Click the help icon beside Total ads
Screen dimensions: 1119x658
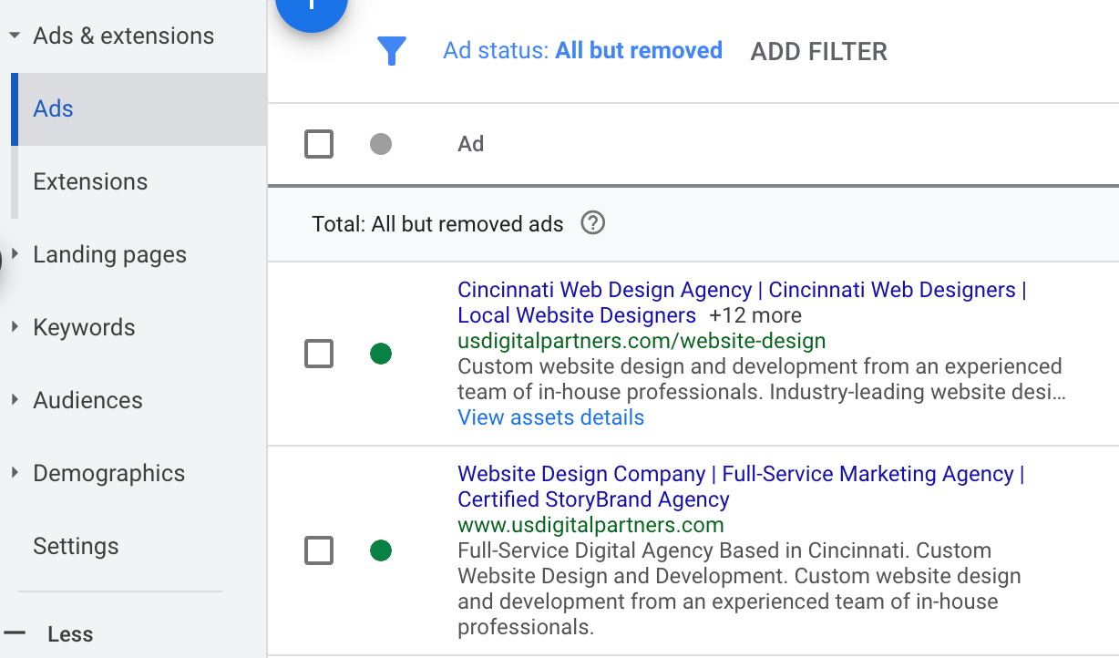593,222
